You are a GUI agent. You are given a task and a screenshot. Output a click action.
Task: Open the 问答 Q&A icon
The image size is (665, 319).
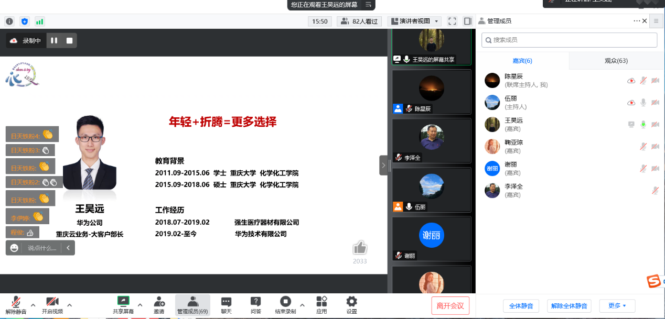[x=255, y=302]
